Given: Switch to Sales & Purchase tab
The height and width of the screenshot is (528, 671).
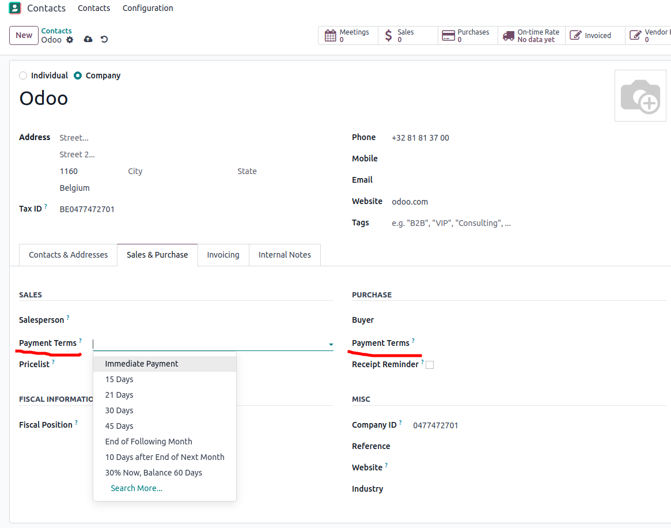Looking at the screenshot, I should 157,255.
